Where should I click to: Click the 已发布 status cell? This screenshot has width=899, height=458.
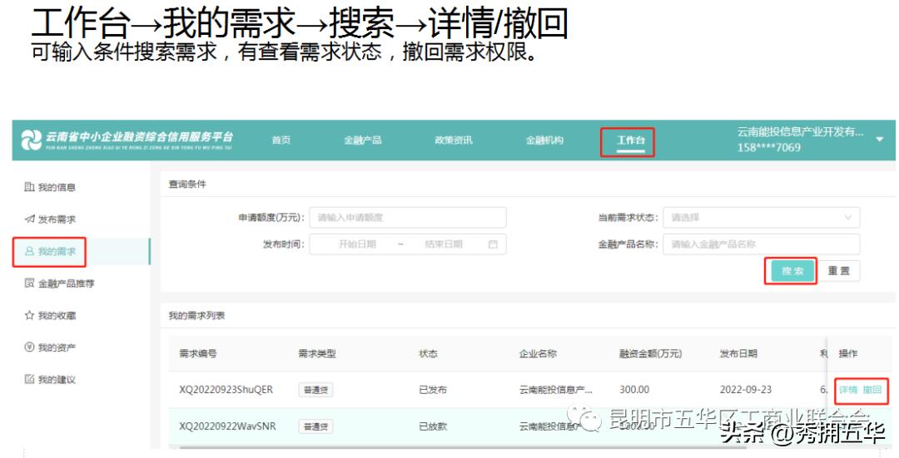tap(433, 390)
